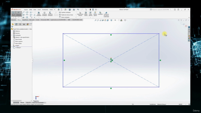Select the Sketch Fillet tool
The height and width of the screenshot is (113, 201).
31,17
